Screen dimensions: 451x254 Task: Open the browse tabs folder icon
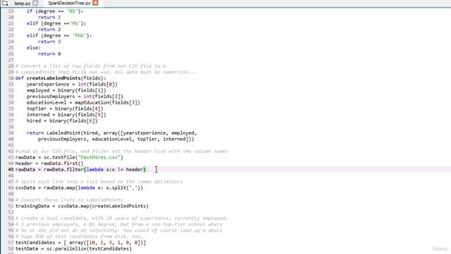pyautogui.click(x=5, y=3)
